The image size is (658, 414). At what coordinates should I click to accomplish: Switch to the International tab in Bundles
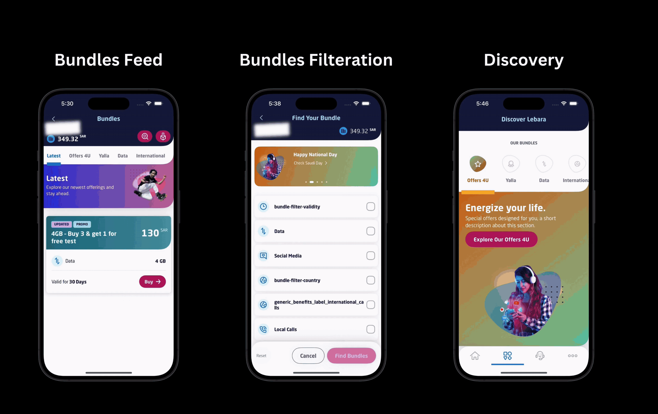[x=151, y=156]
